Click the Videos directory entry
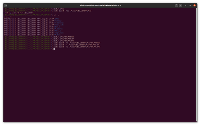The image size is (201, 126). (58, 35)
